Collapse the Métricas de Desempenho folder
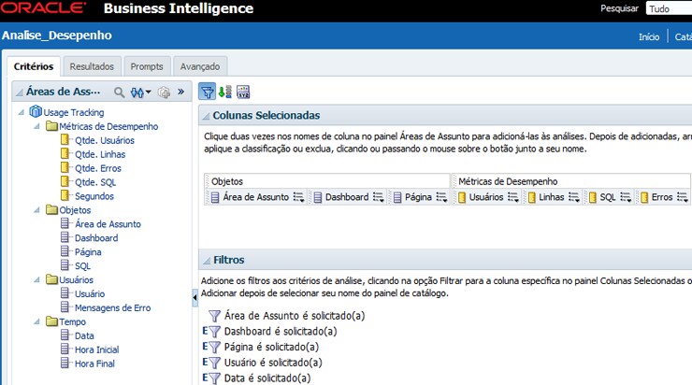This screenshot has height=385, width=692. [36, 126]
